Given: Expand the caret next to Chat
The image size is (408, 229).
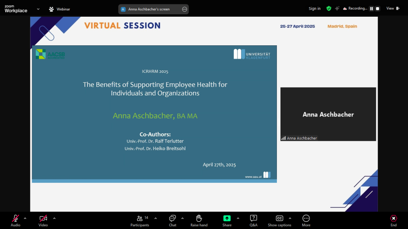Looking at the screenshot, I should [182, 218].
